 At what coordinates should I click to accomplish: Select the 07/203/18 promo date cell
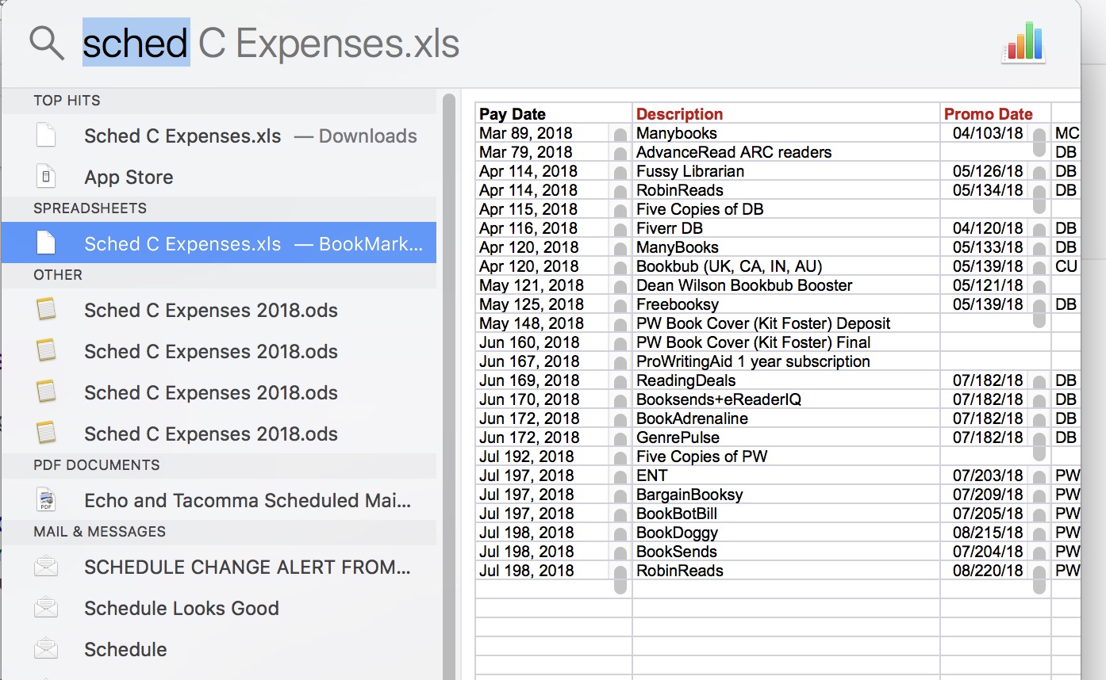pos(996,476)
